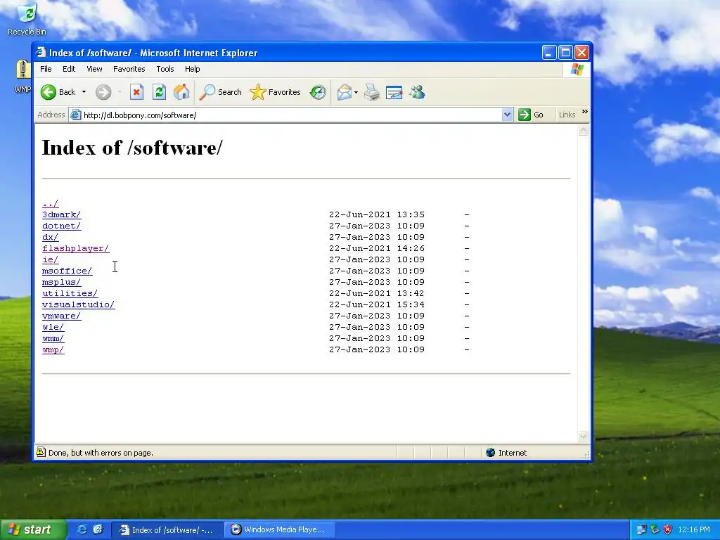The height and width of the screenshot is (540, 720).
Task: Click the Go button
Action: click(532, 115)
